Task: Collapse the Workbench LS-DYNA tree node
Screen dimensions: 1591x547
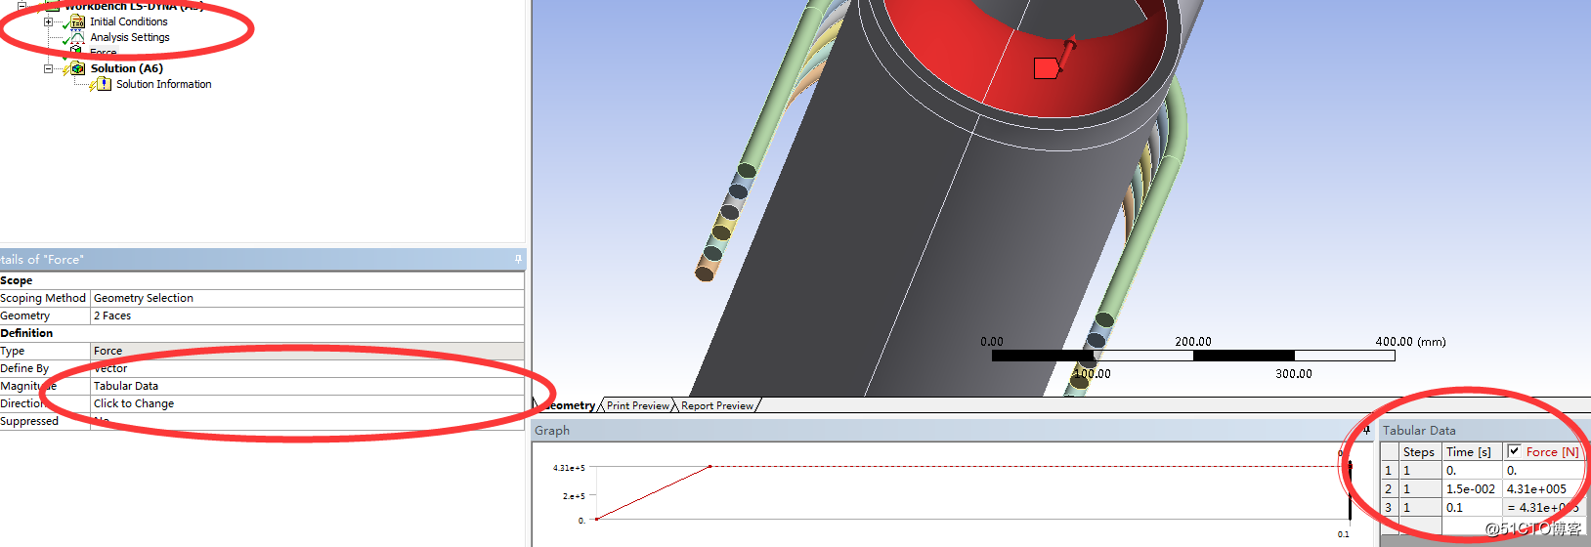Action: (21, 5)
